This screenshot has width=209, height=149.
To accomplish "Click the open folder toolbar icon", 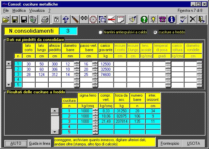I will pos(6,19).
